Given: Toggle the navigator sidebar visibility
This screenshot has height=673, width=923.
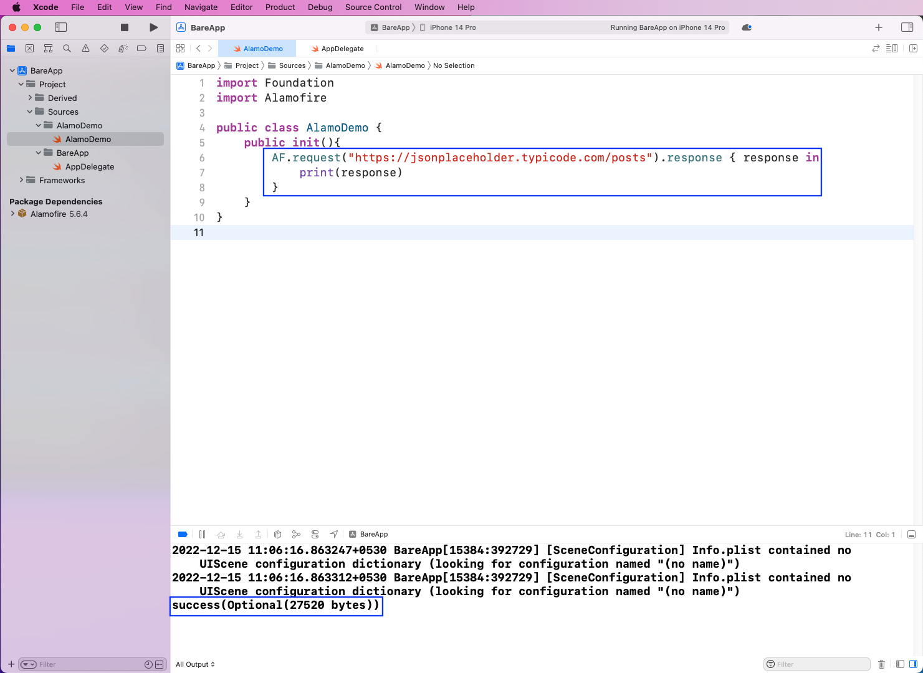Looking at the screenshot, I should point(60,27).
